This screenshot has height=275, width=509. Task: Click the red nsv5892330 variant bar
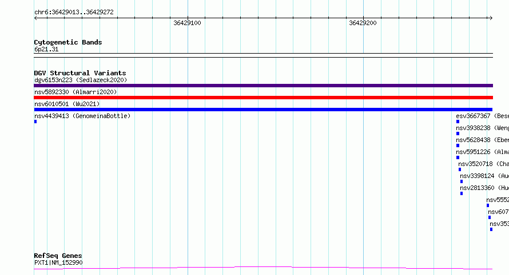(x=263, y=98)
